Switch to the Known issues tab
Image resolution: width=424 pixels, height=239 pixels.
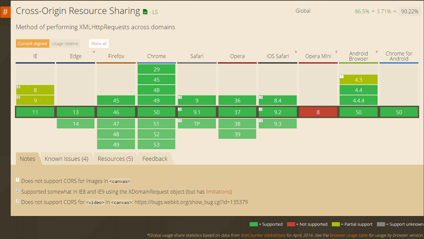[66, 159]
